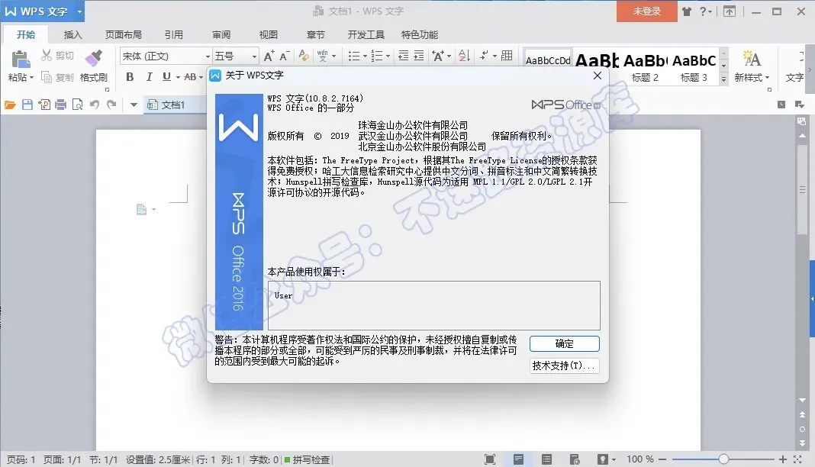Viewport: 815px width, 467px height.
Task: Expand the Paste dropdown arrow
Action: click(32, 77)
